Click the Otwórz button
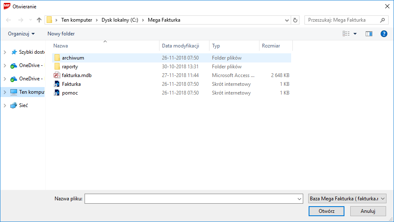This screenshot has width=394, height=222. coord(326,211)
